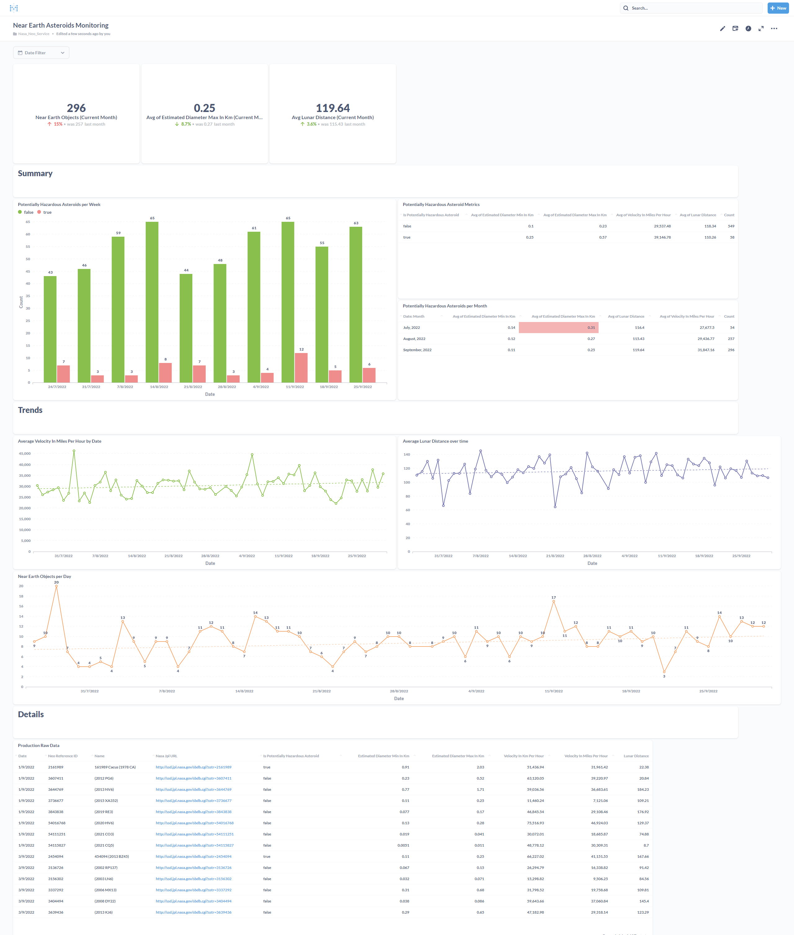The image size is (794, 935).
Task: Click the green false color swatch in the legend
Action: 20,212
